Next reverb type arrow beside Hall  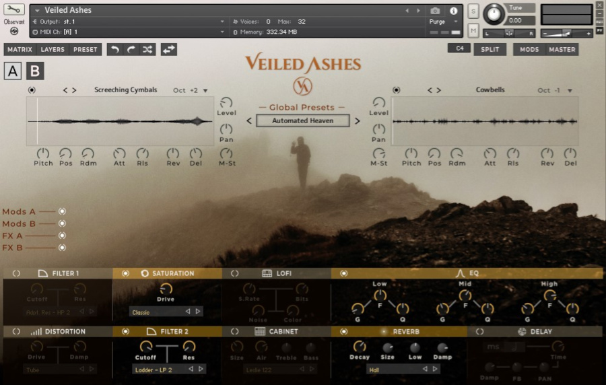[435, 369]
